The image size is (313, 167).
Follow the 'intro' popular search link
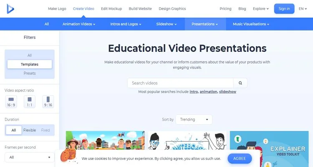coord(194,92)
